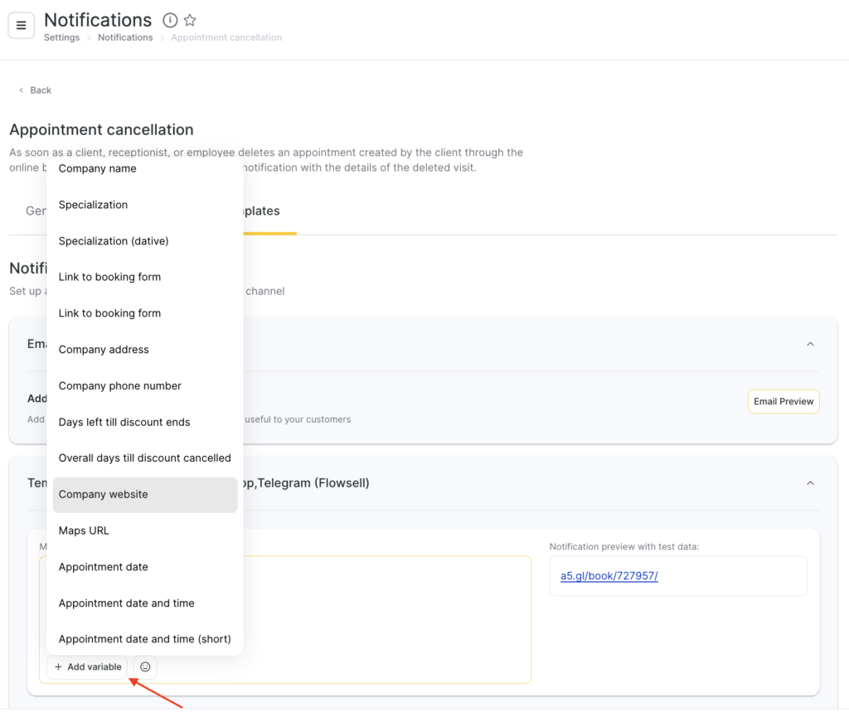Open the emoji picker in message editor
This screenshot has width=849, height=712.
[145, 667]
